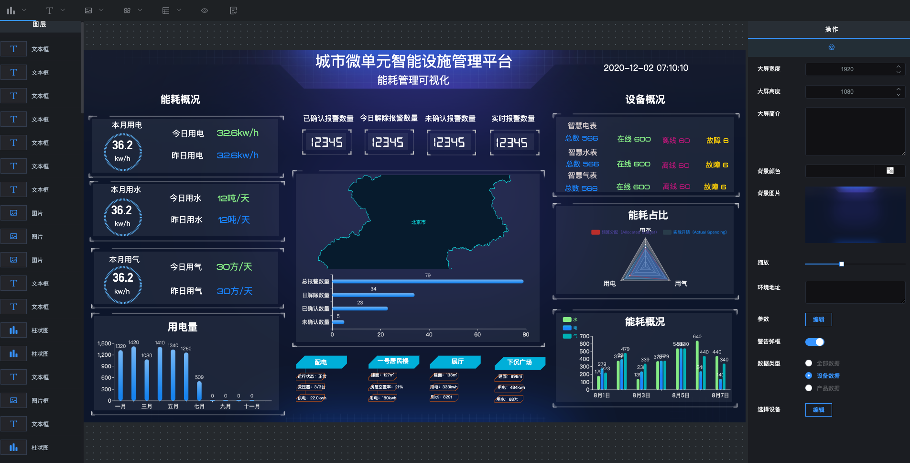This screenshot has width=910, height=463.
Task: Select the 产品数据 radio option
Action: click(x=808, y=388)
